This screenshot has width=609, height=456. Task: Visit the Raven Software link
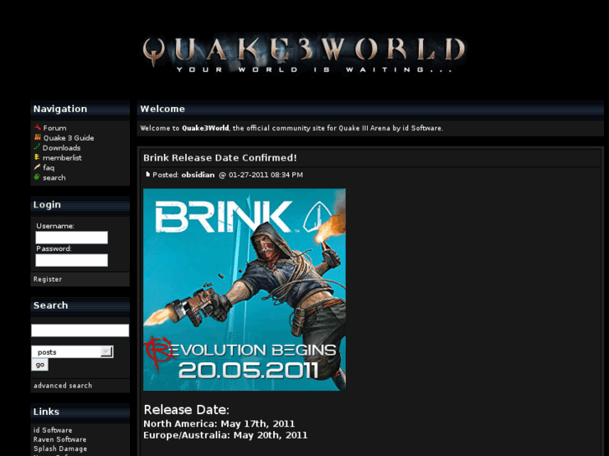click(x=59, y=439)
